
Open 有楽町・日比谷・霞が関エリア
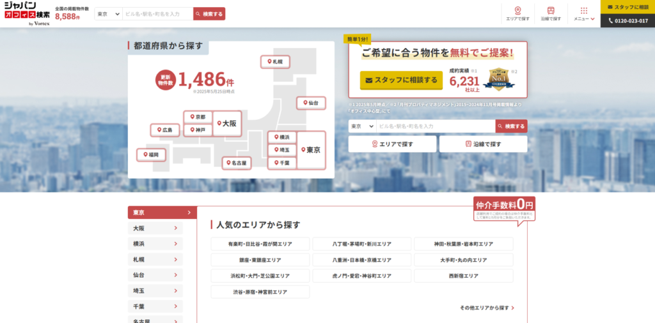(x=260, y=244)
